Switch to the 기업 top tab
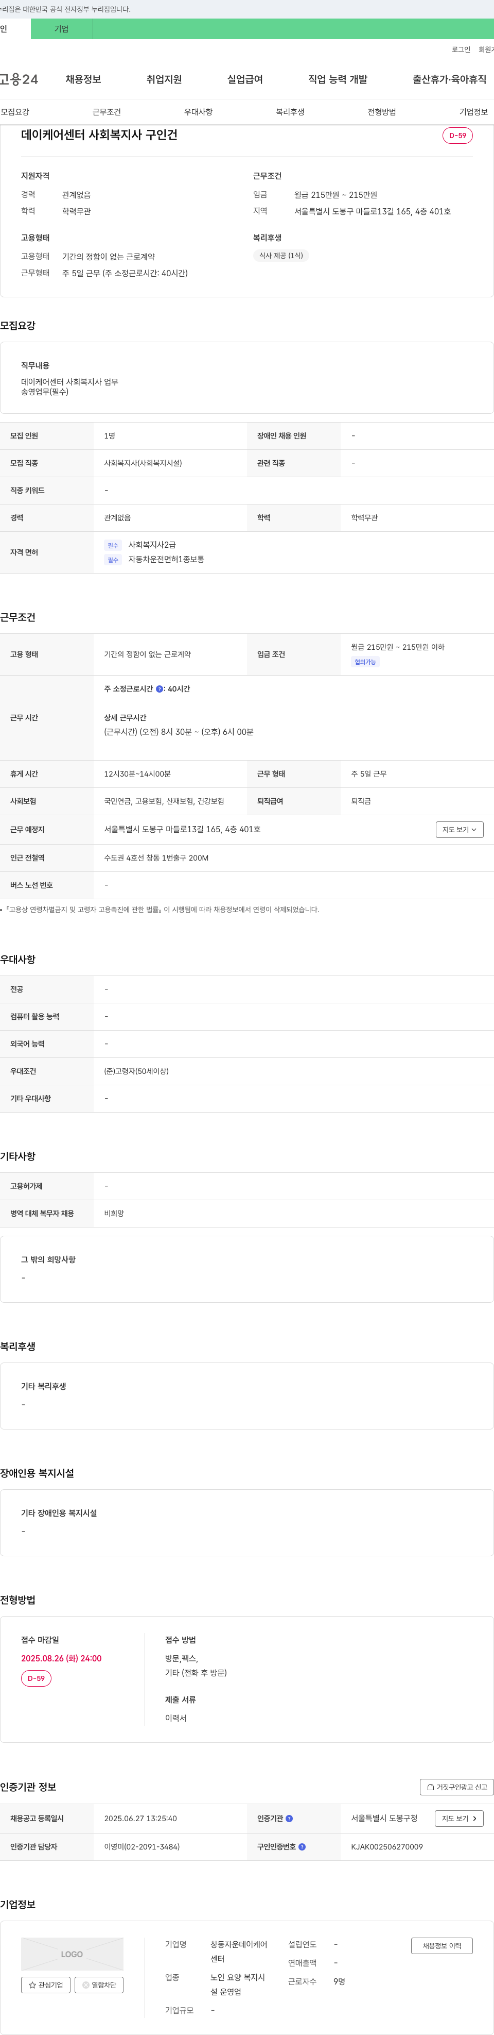Image resolution: width=494 pixels, height=2035 pixels. 62,29
